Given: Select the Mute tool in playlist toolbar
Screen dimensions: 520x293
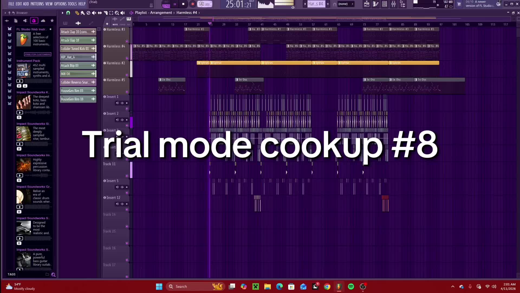Looking at the screenshot, I should pos(94,13).
